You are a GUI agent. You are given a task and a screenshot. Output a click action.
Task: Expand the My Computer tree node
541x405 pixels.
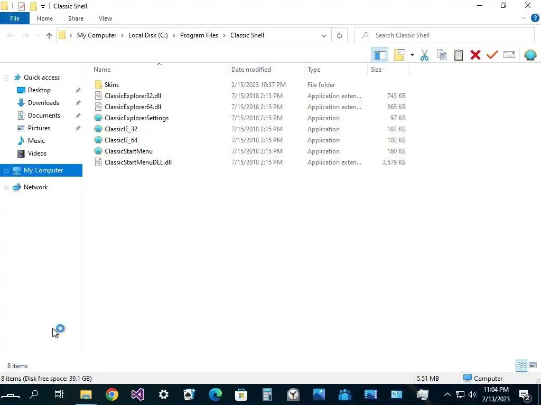click(6, 171)
